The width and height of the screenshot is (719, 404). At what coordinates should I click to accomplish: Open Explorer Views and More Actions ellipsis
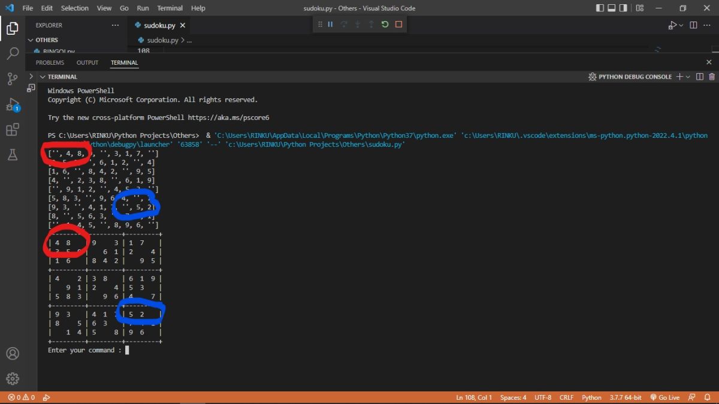point(115,25)
